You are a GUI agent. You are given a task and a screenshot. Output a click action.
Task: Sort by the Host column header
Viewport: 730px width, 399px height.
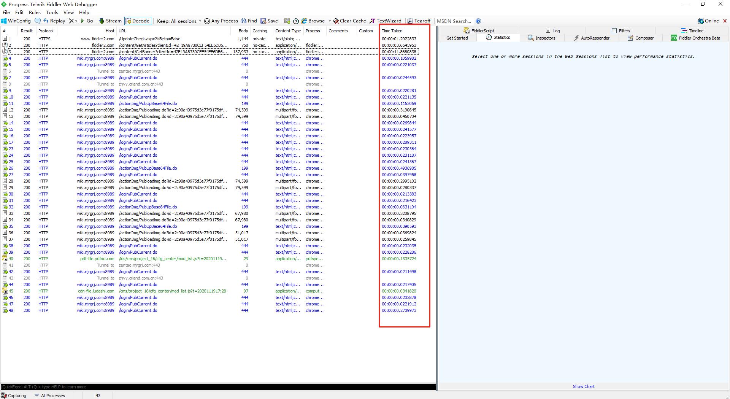pyautogui.click(x=87, y=31)
